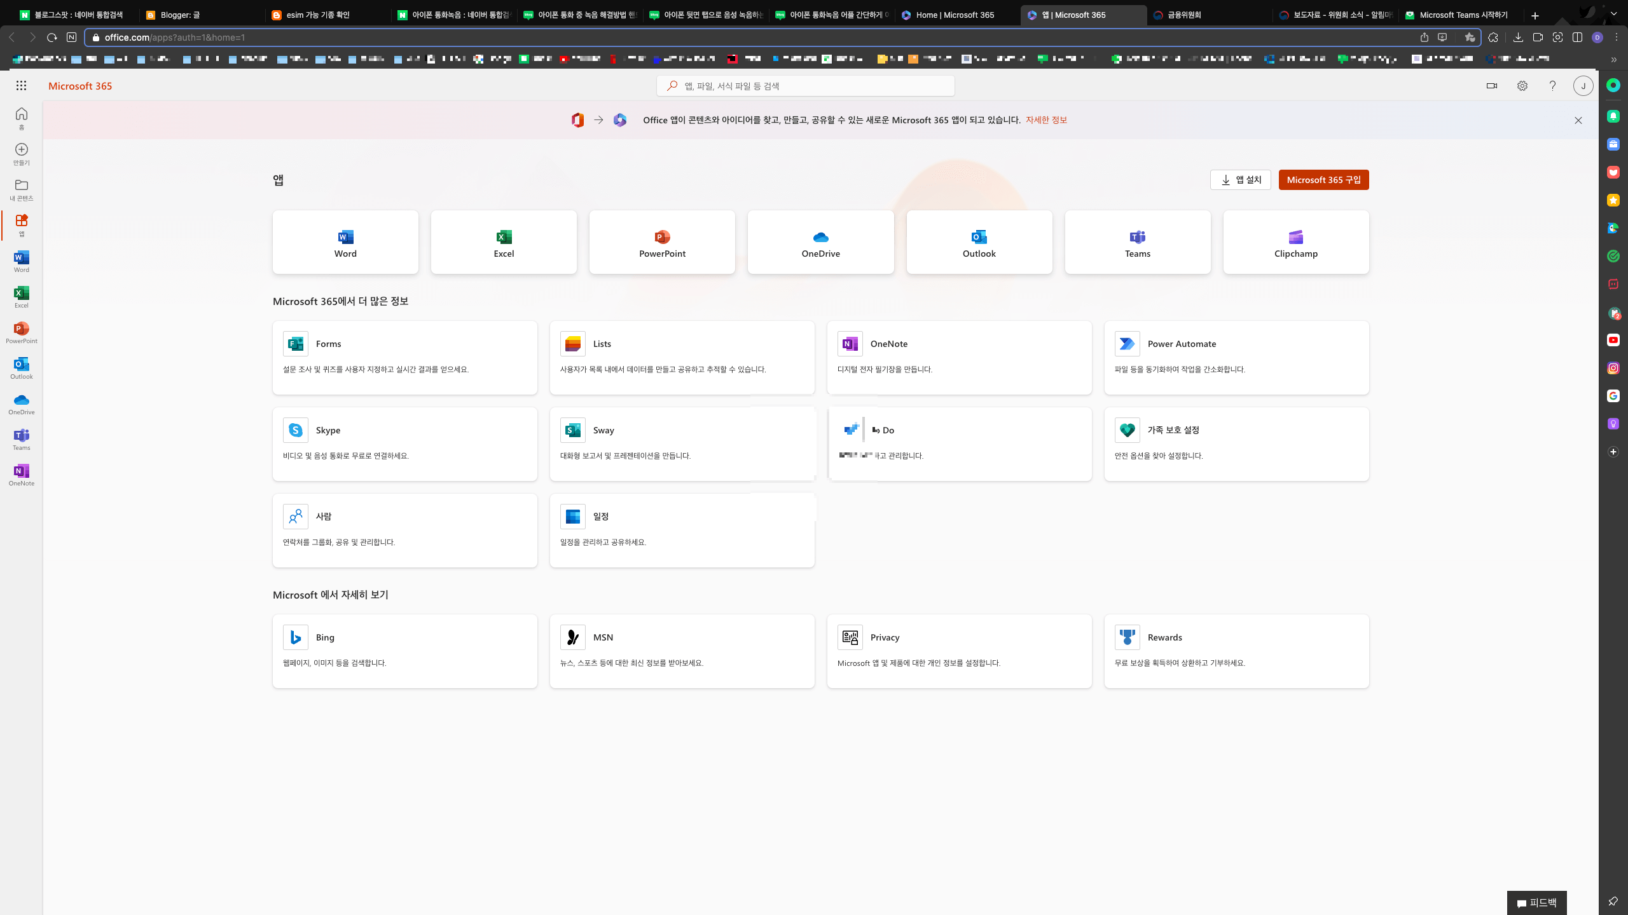Switch to the Microsoft Teams browser tab
1628x915 pixels.
point(1463,15)
